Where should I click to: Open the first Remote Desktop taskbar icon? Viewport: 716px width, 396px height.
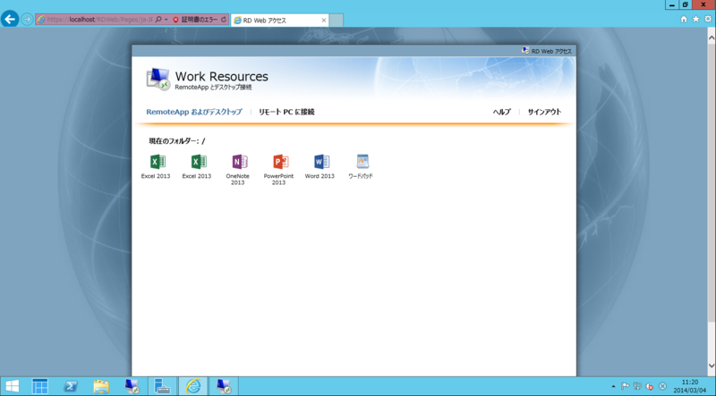[x=132, y=386]
